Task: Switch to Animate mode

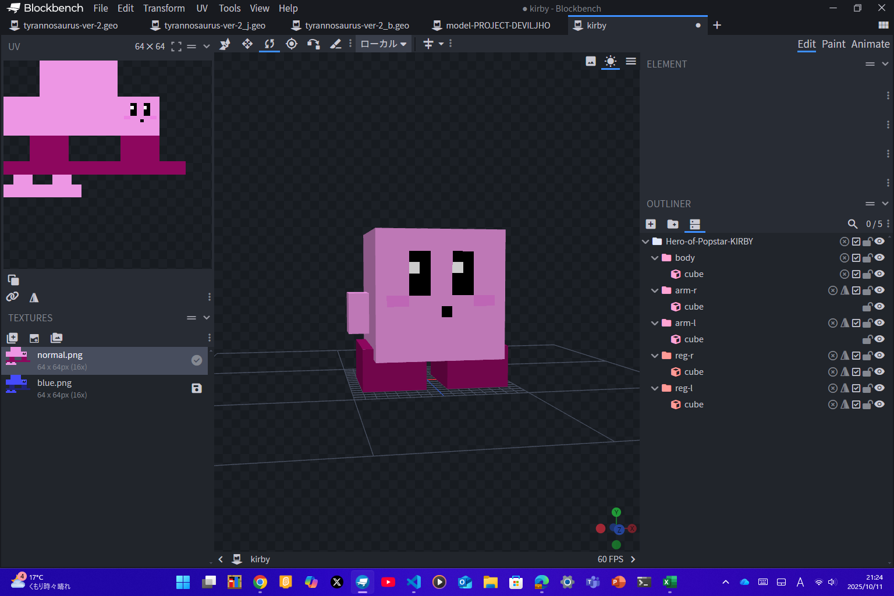Action: click(870, 44)
